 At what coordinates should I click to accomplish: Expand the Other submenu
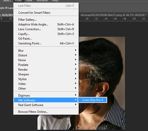pos(46,89)
